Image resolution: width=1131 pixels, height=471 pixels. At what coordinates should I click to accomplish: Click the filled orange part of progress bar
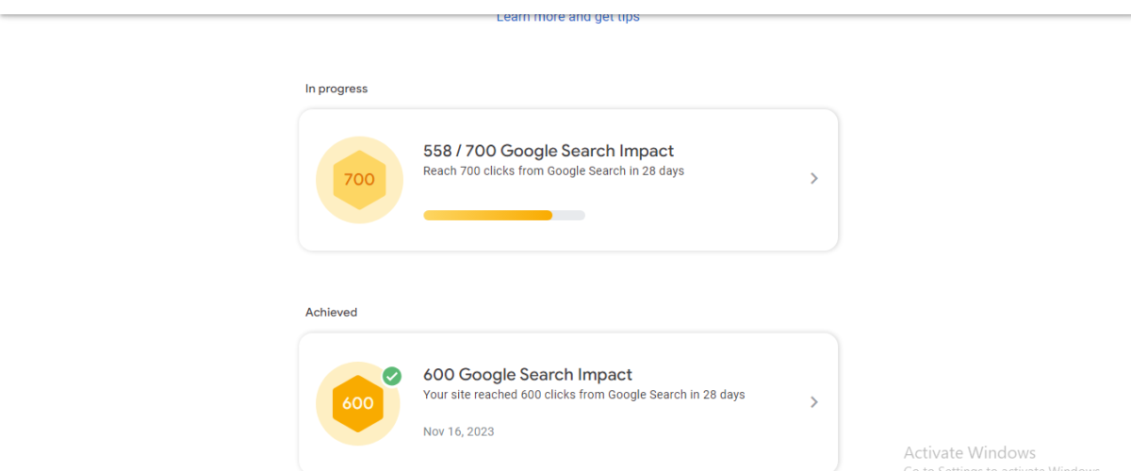click(487, 216)
